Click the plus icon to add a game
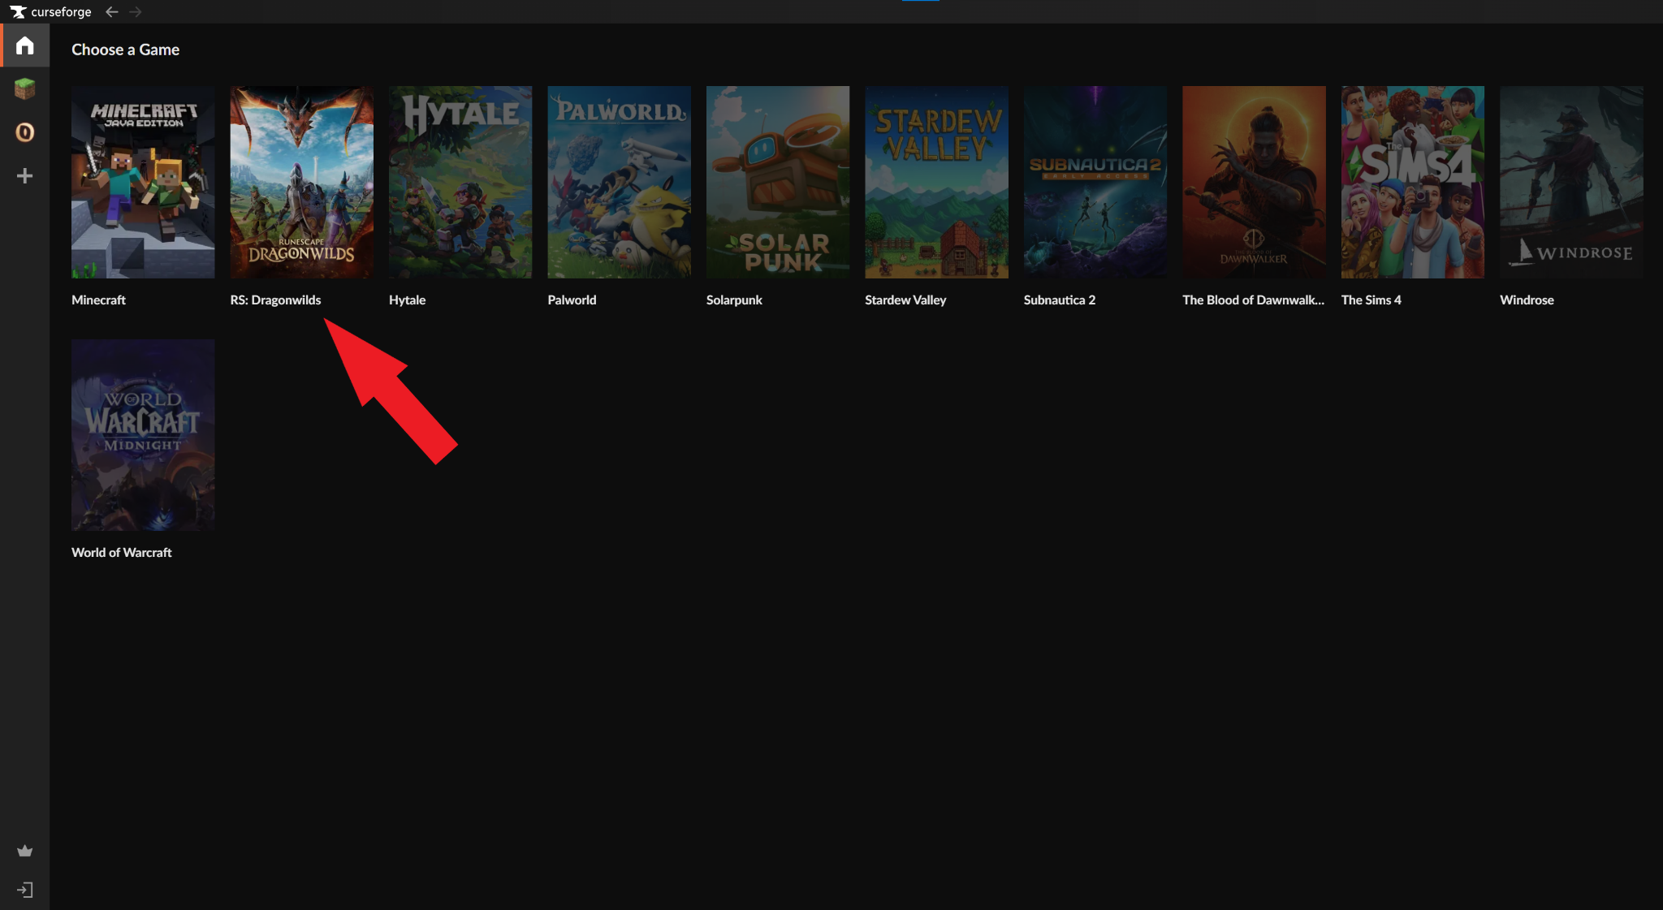 click(x=25, y=176)
